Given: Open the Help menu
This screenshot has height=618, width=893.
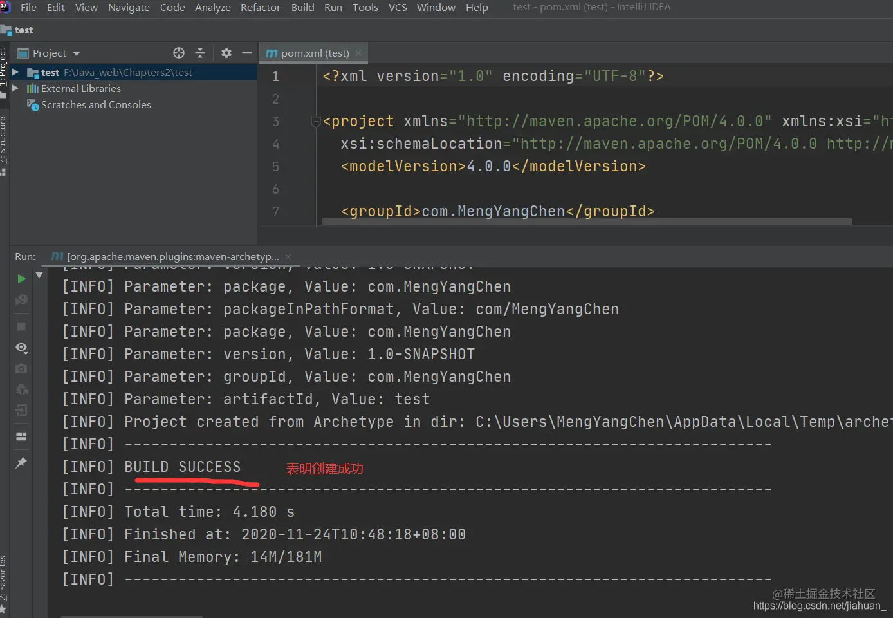Looking at the screenshot, I should pyautogui.click(x=477, y=8).
